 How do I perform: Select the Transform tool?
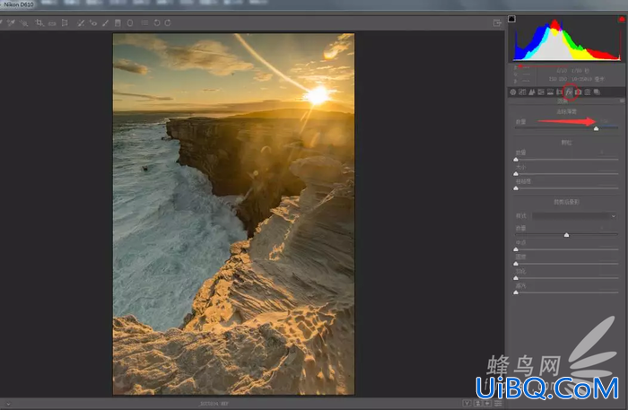[65, 22]
